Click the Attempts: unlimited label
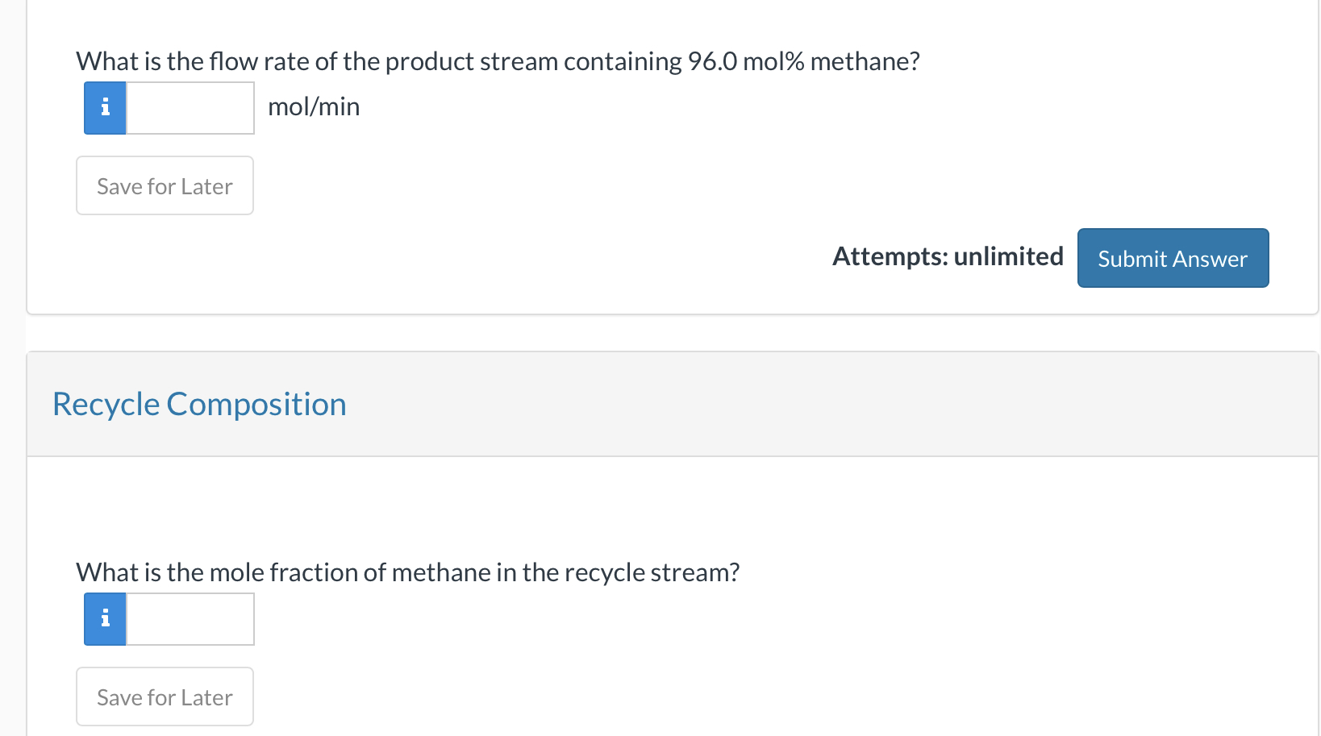The height and width of the screenshot is (736, 1321). [948, 256]
